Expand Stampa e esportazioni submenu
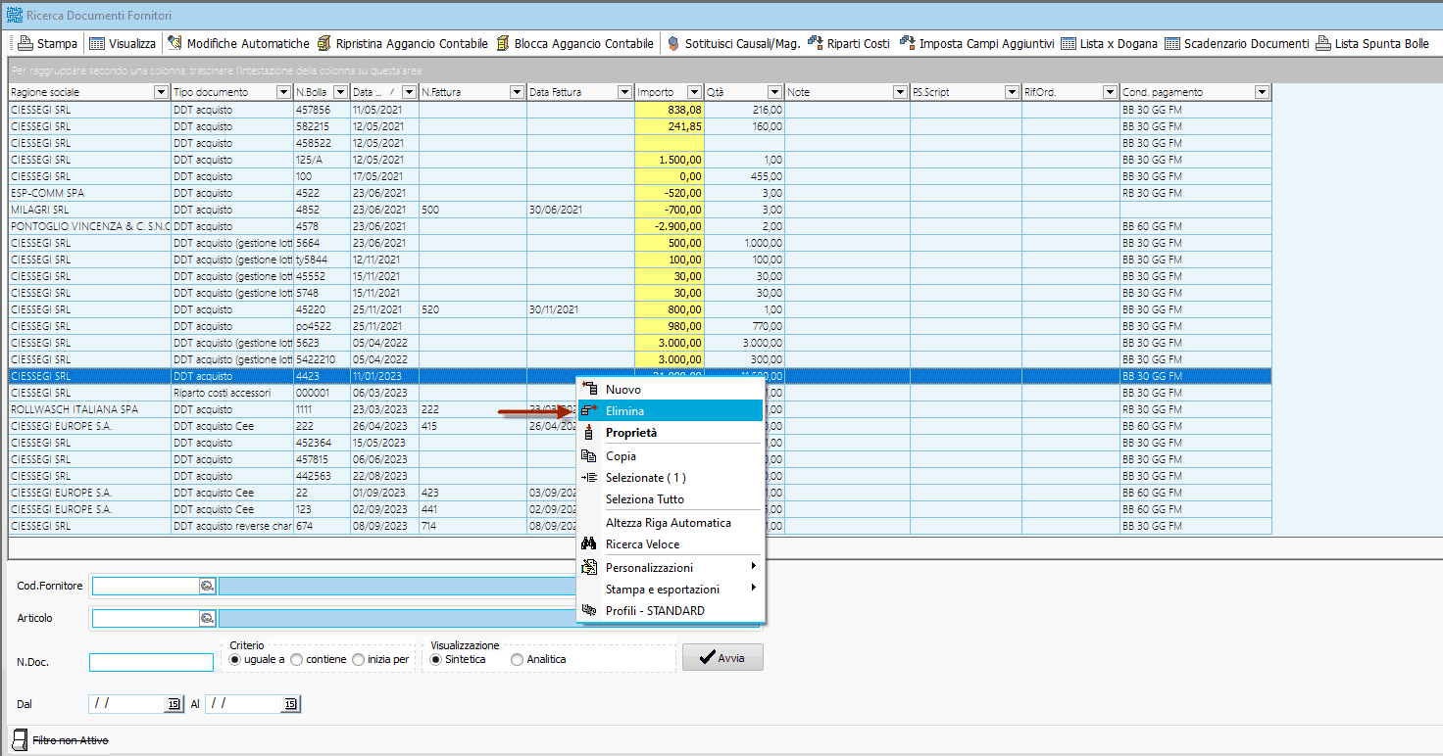This screenshot has width=1443, height=756. (x=671, y=589)
